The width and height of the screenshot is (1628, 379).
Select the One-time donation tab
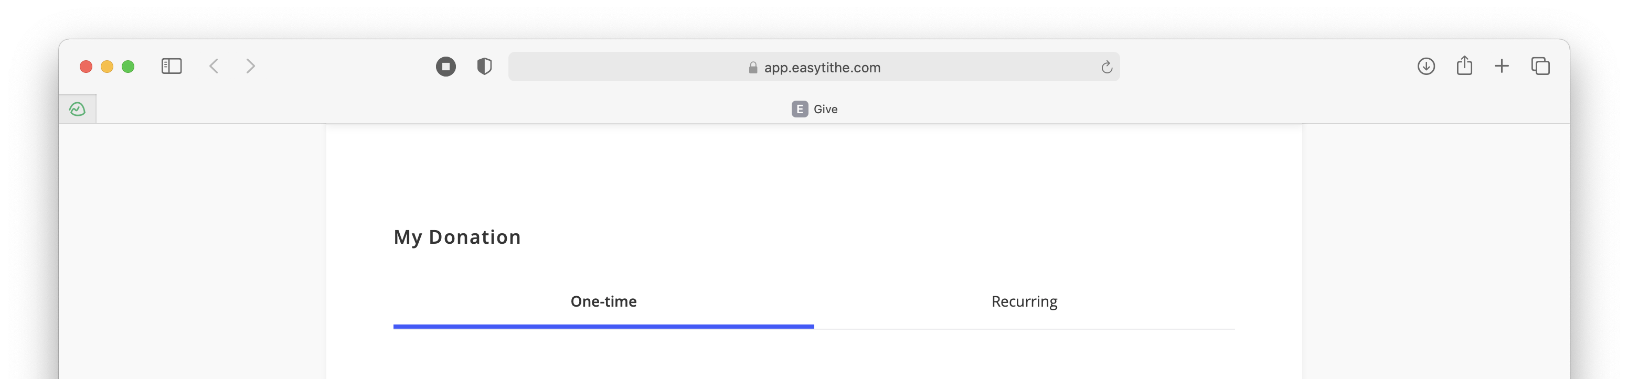603,302
